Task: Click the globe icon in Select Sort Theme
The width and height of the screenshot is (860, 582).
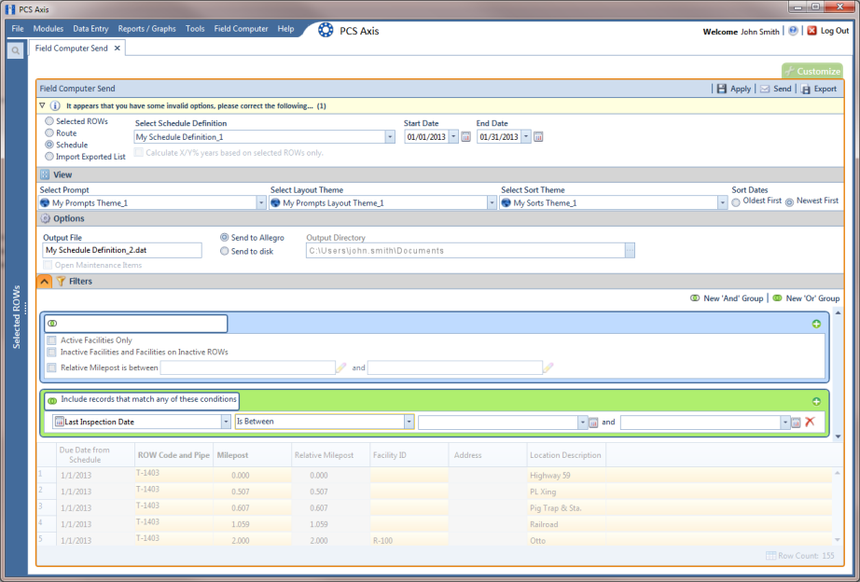Action: [506, 203]
